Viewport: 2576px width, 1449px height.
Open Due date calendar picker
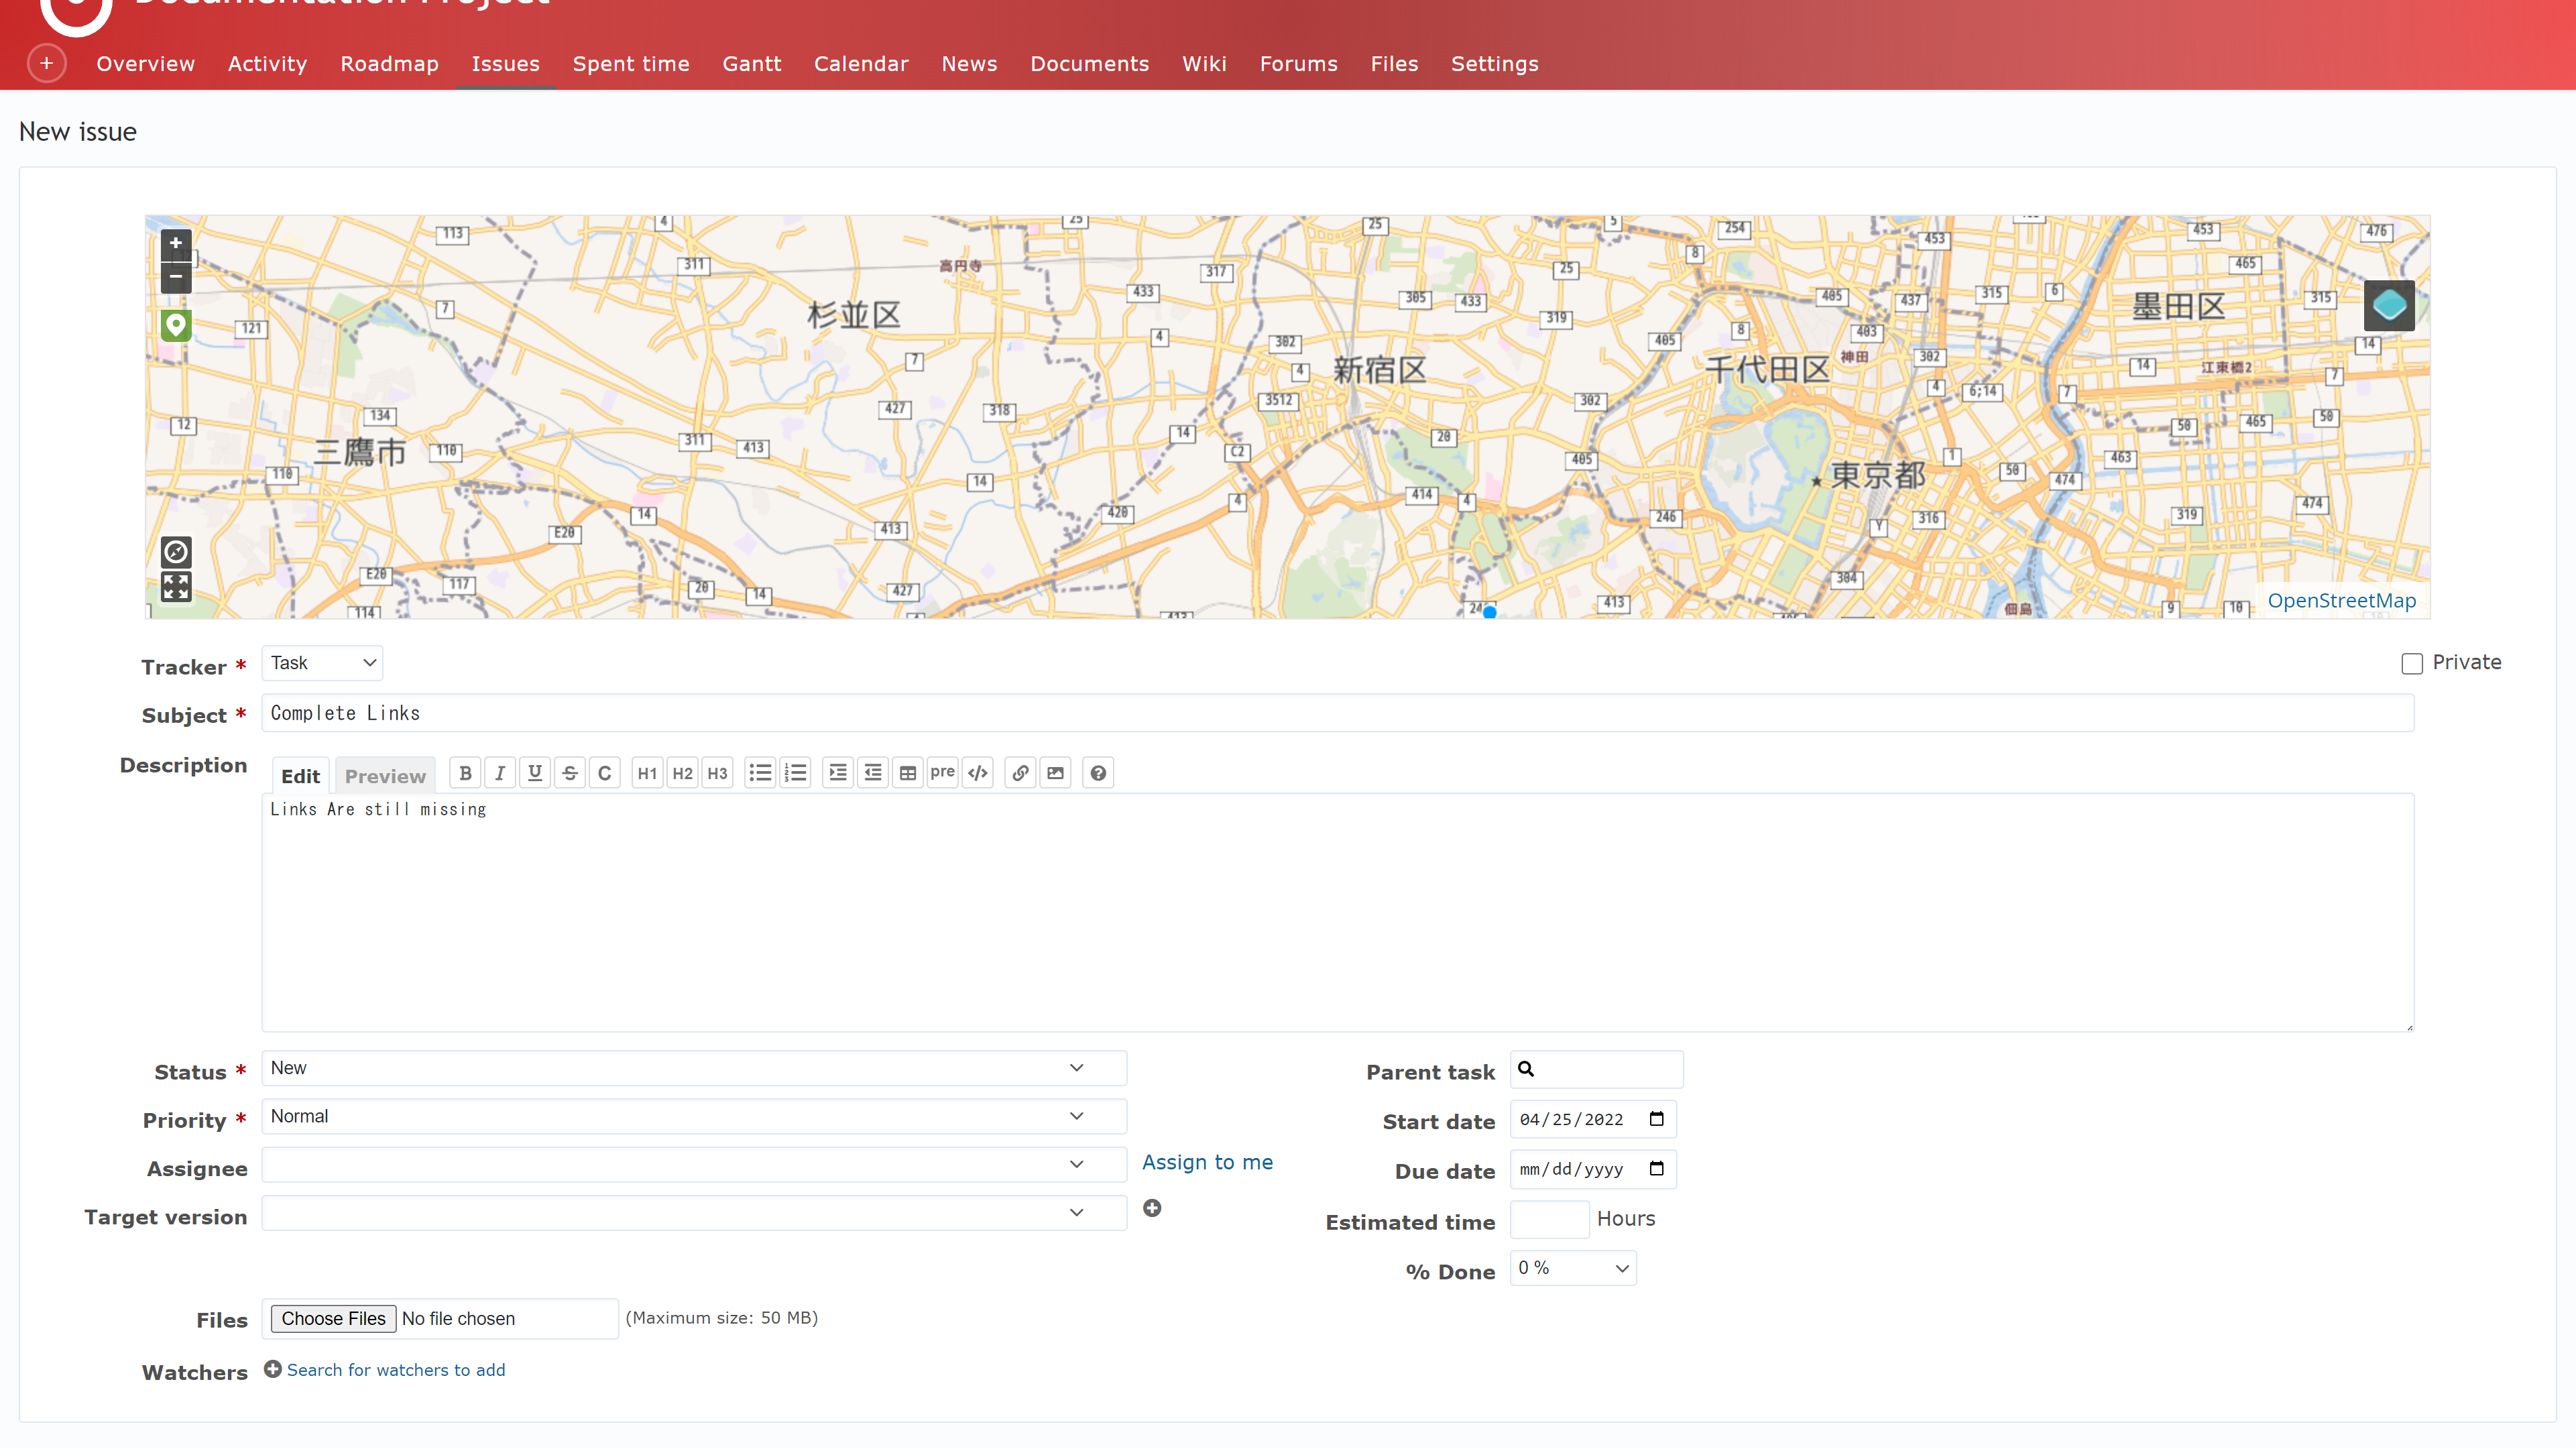coord(1656,1169)
